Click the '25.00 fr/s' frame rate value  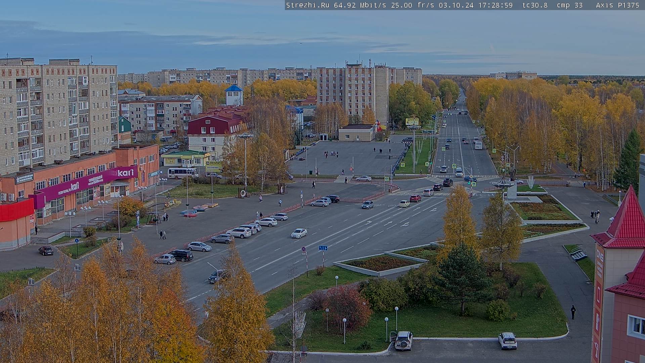point(413,5)
